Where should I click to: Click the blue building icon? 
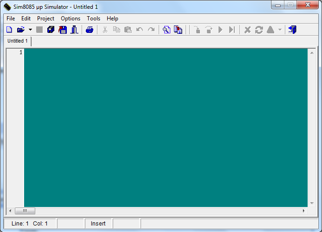click(74, 30)
